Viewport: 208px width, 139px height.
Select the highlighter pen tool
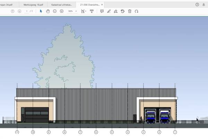109,11
